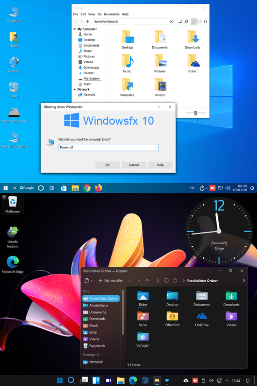Open the Bookmarks menu in Home window
This screenshot has width=257, height=386.
tap(112, 14)
